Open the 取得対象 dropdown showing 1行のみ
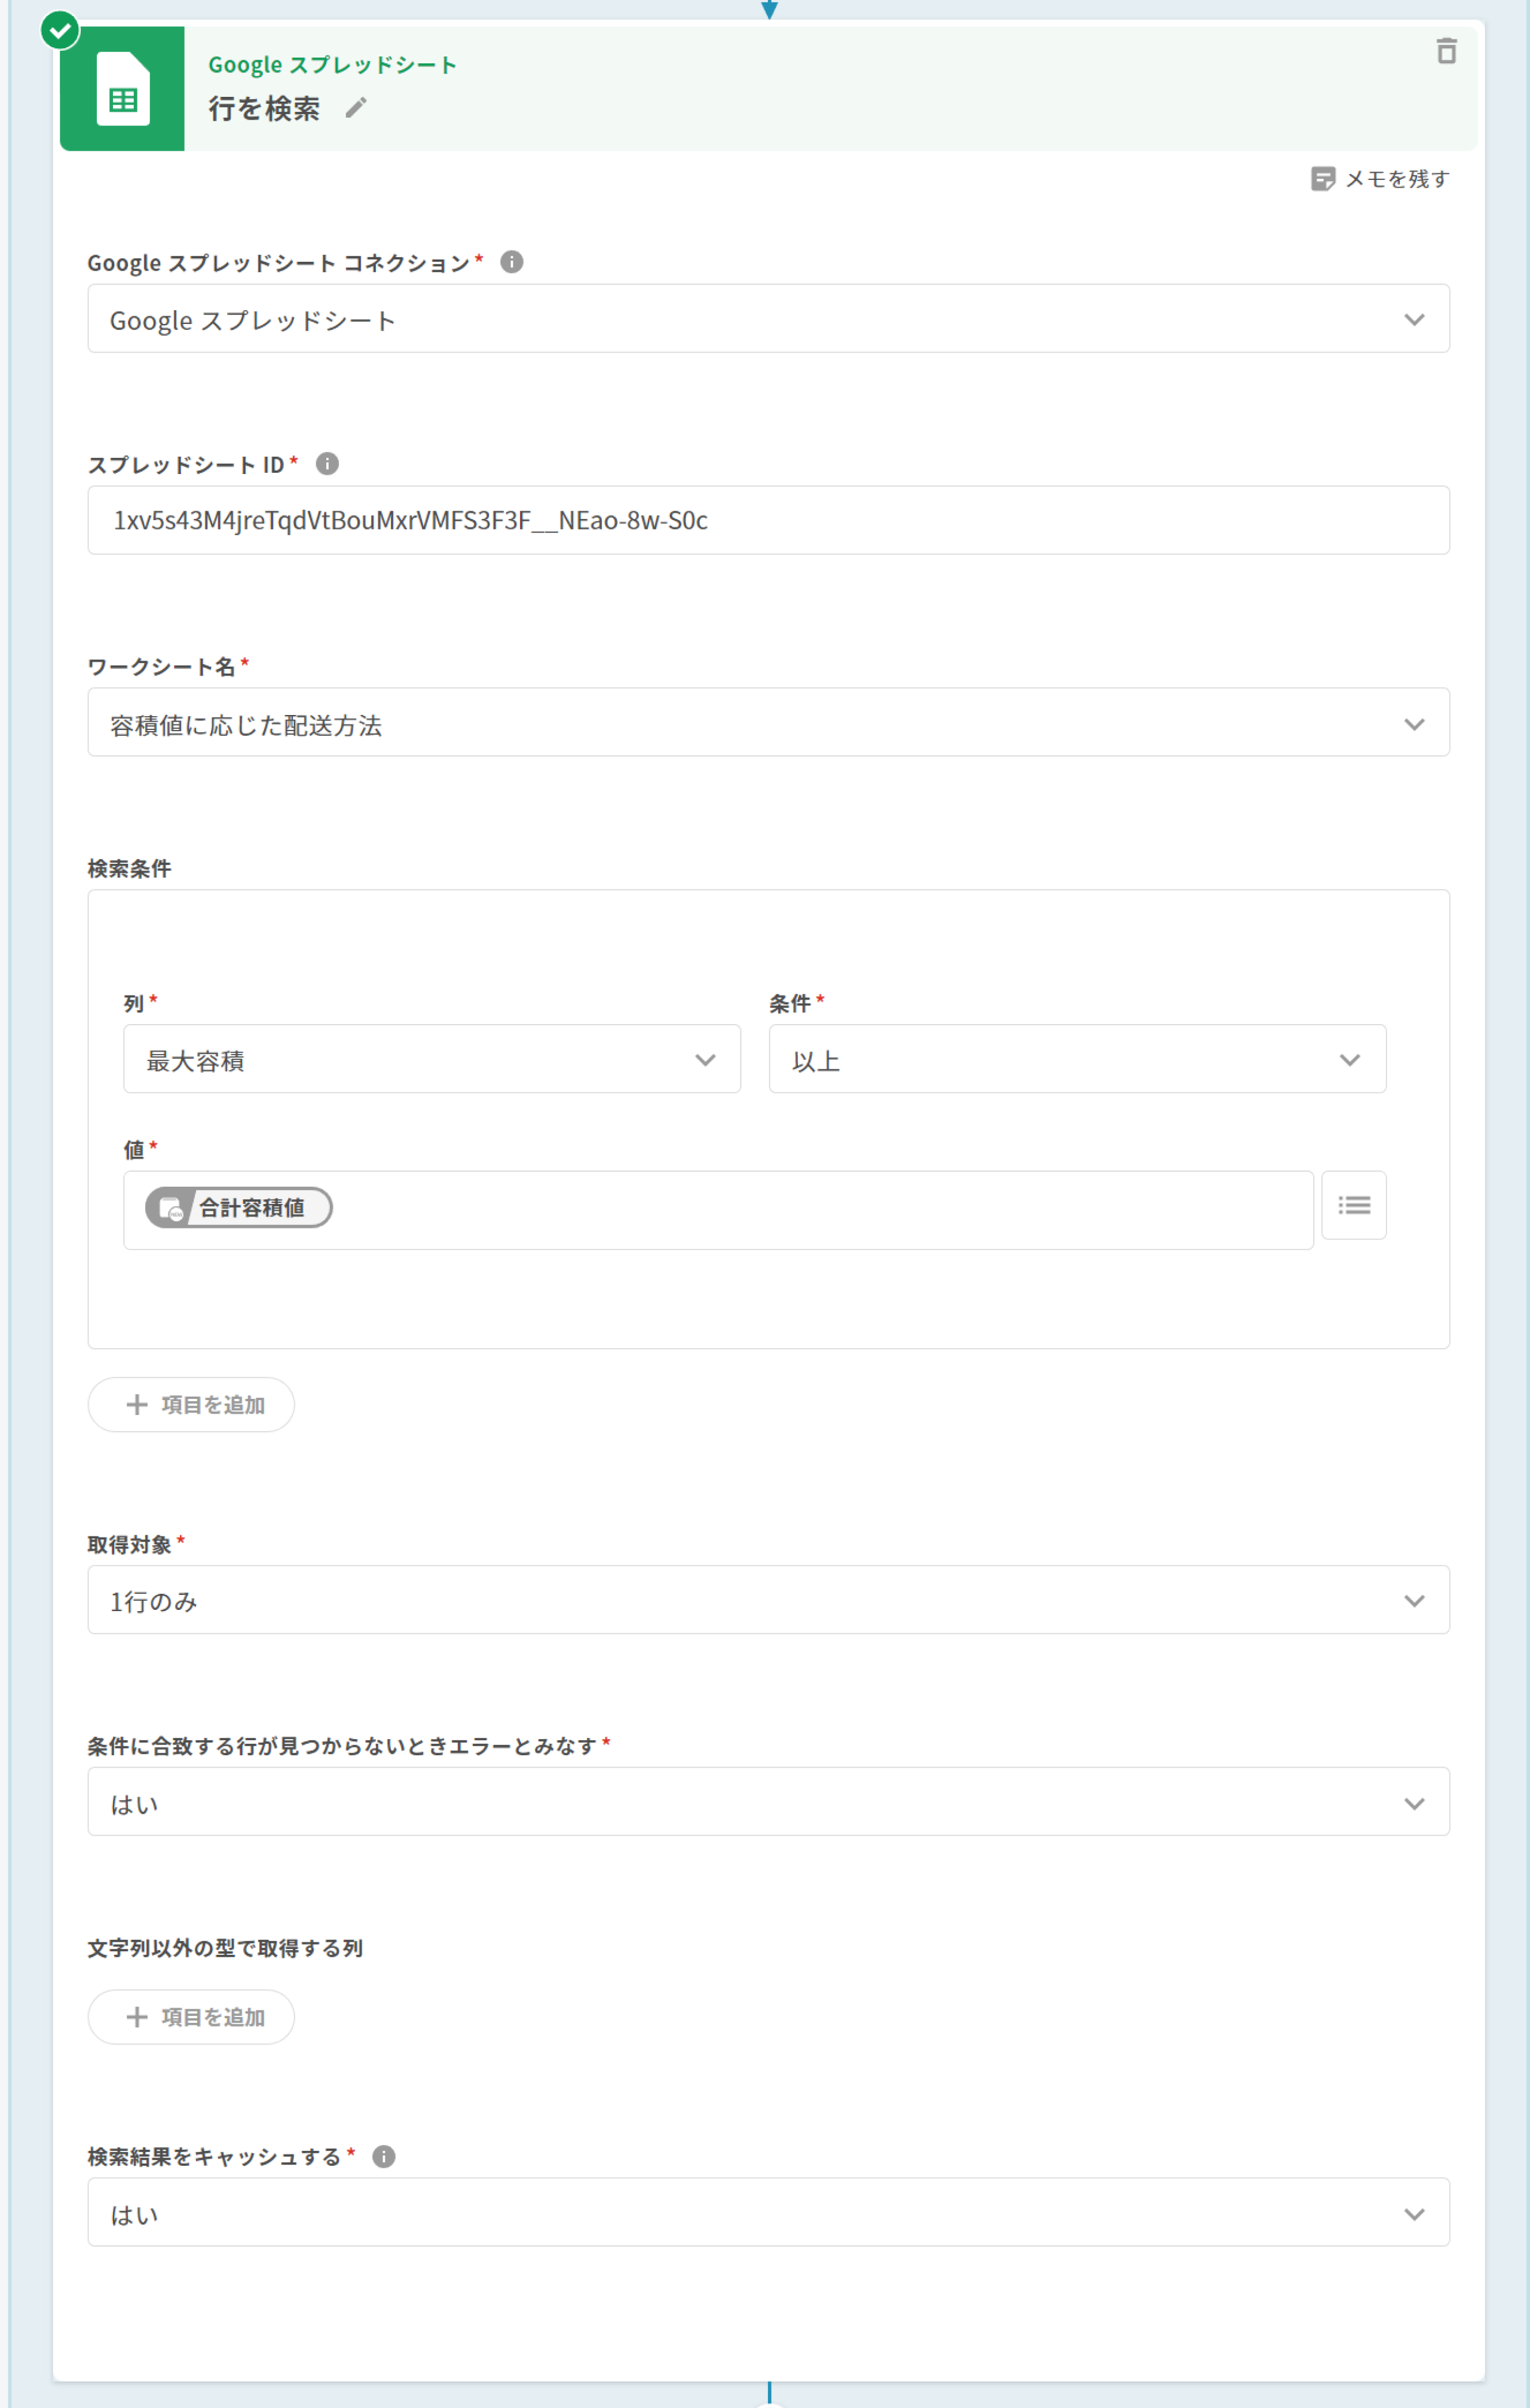 click(768, 1601)
